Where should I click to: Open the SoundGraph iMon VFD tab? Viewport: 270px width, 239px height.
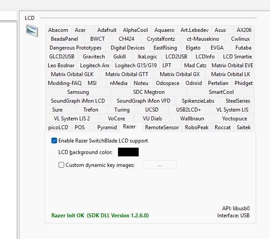click(143, 101)
